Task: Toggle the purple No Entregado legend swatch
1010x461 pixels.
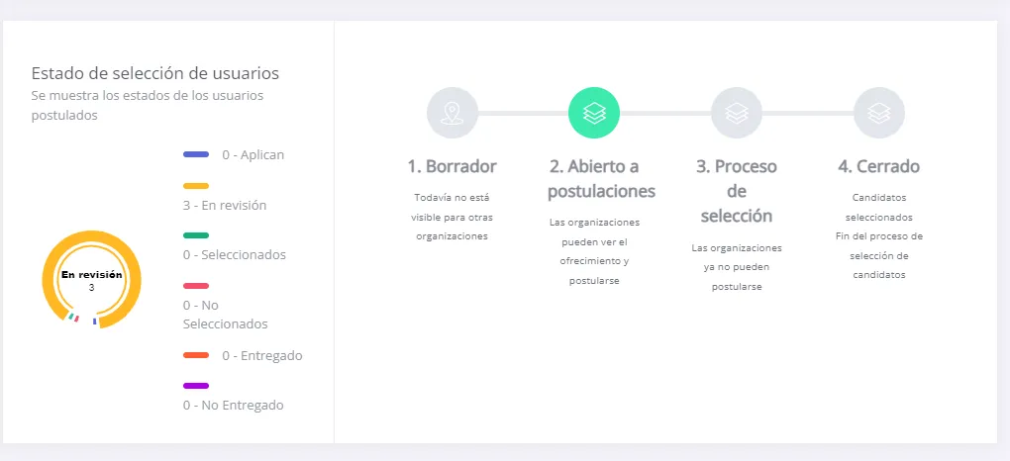Action: click(x=196, y=386)
